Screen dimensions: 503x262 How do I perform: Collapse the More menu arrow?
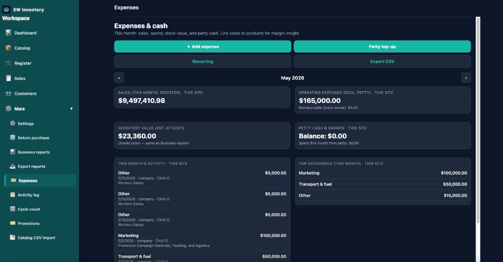click(71, 109)
